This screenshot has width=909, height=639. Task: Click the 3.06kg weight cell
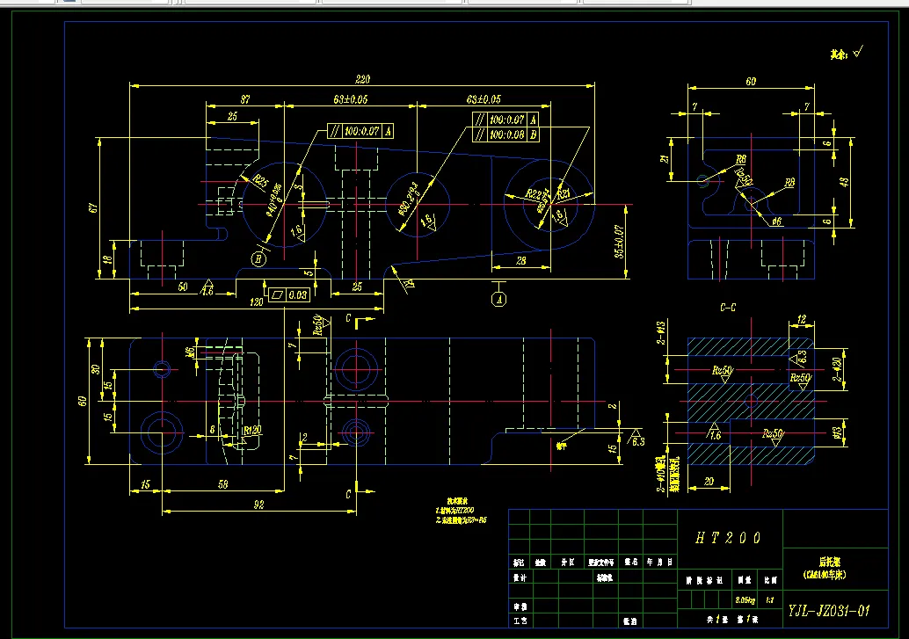tap(745, 600)
